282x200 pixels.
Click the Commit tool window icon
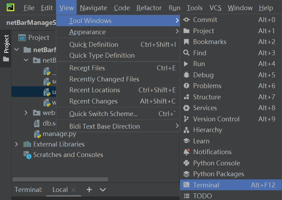coord(186,20)
